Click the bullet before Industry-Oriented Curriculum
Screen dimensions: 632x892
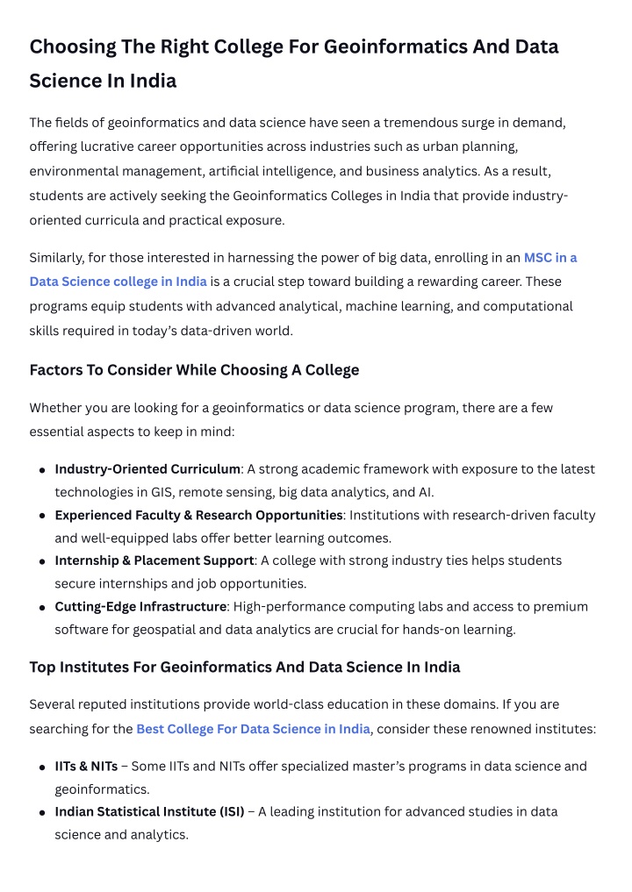42,470
